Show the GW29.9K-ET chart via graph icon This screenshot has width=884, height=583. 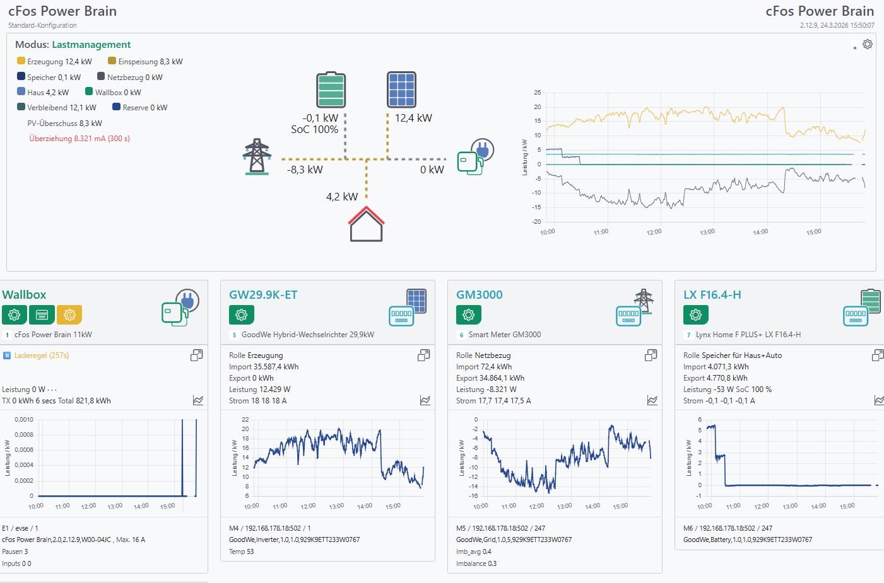tap(425, 400)
